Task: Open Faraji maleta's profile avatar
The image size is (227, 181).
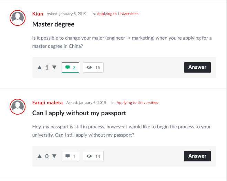Action: pyautogui.click(x=18, y=107)
